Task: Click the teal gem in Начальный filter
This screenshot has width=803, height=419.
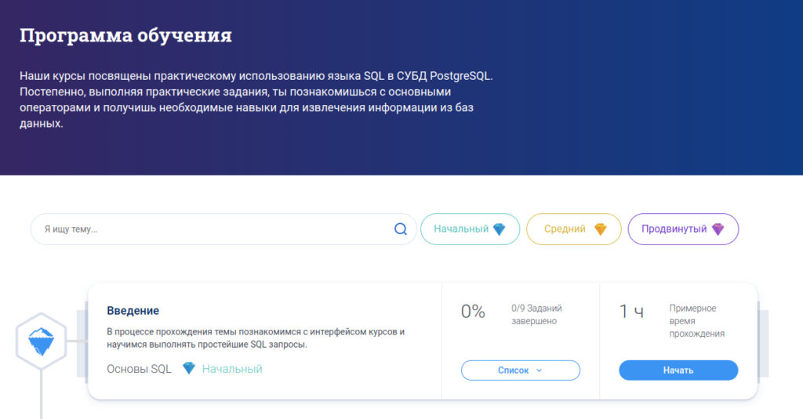Action: point(500,229)
